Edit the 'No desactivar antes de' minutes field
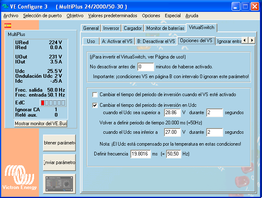 (x=146, y=67)
